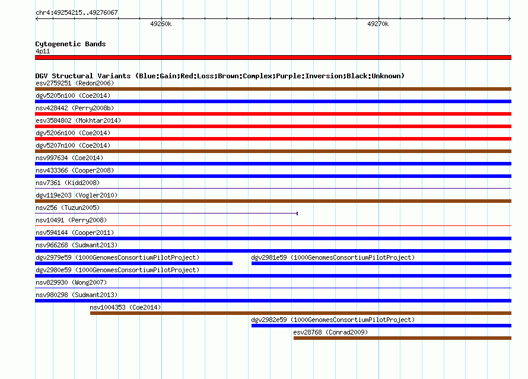Click the left arrow of the ruler
The image size is (528, 379).
point(37,19)
